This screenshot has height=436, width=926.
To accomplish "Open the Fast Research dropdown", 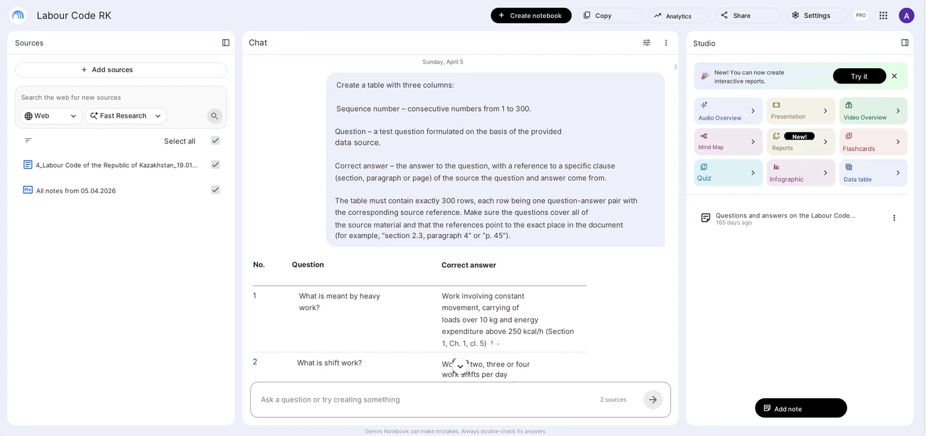I will coord(126,116).
